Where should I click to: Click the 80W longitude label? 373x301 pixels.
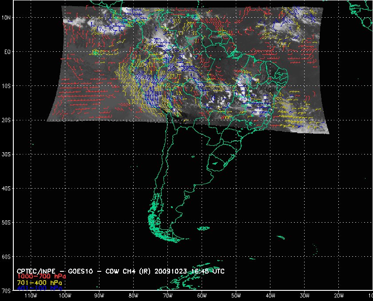(134, 296)
